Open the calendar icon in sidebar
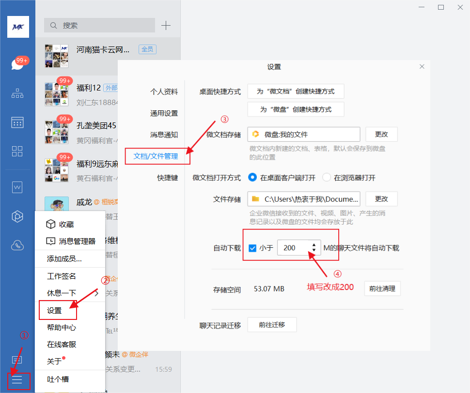The width and height of the screenshot is (470, 393). coord(17,122)
